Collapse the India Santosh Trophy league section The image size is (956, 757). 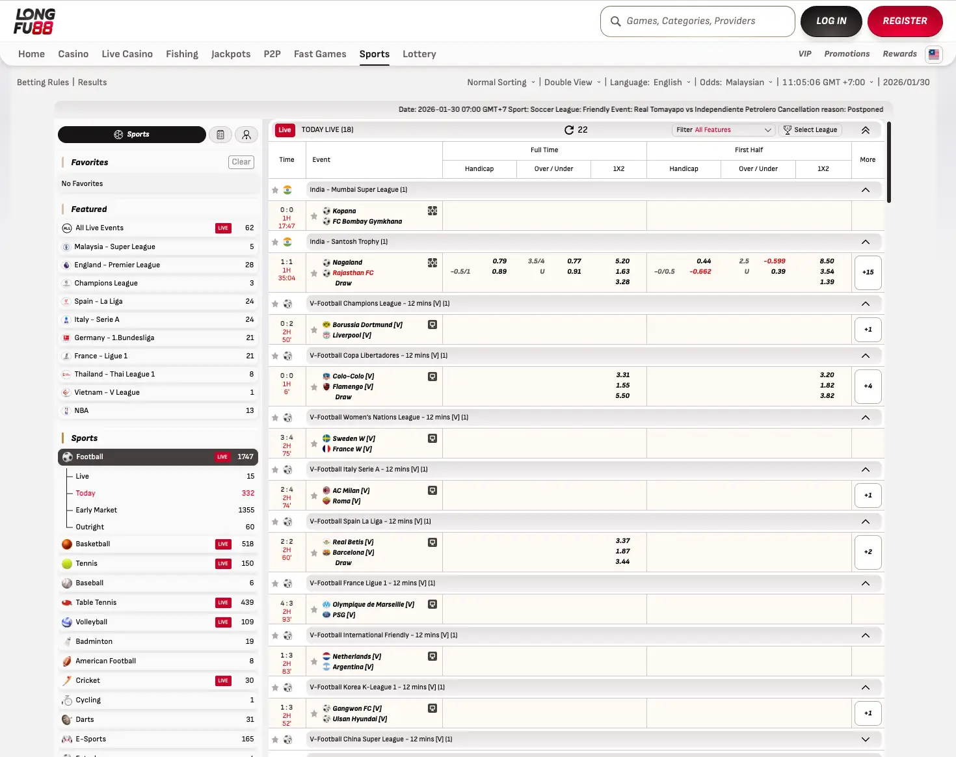point(865,242)
